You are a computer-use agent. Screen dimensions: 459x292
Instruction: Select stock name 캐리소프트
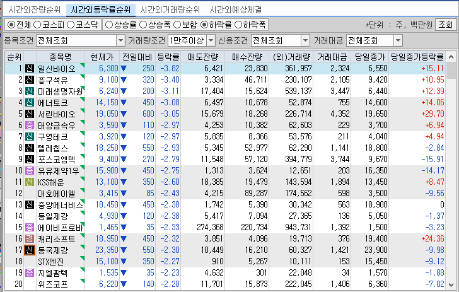(57, 239)
